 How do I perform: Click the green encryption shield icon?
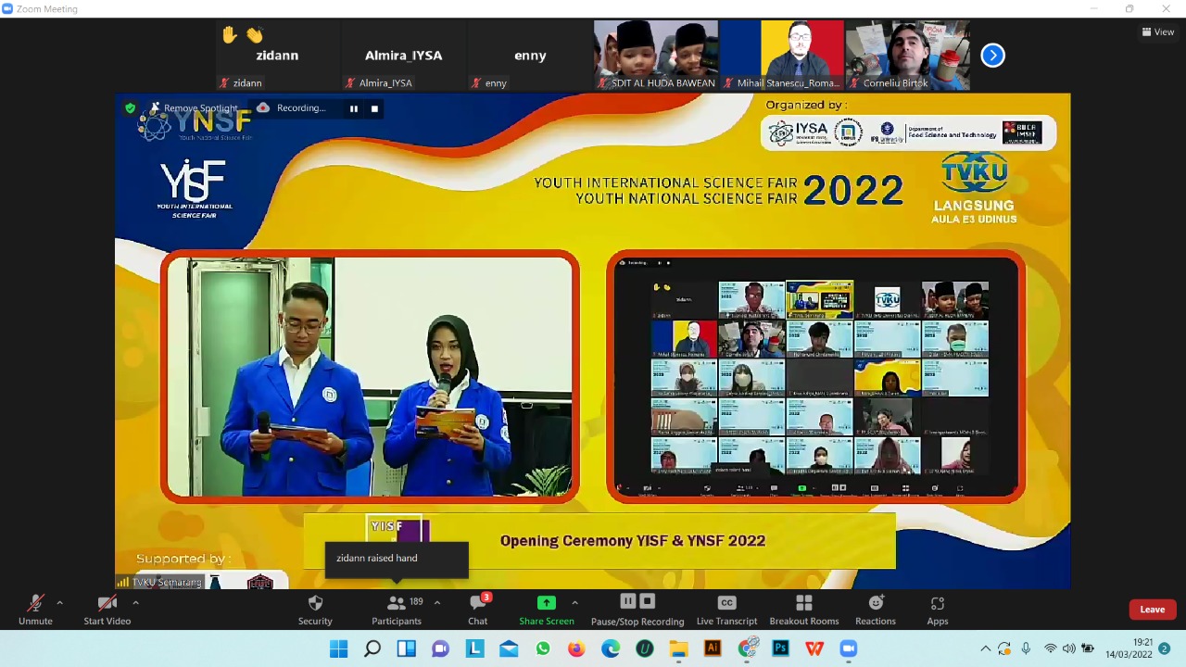(131, 108)
